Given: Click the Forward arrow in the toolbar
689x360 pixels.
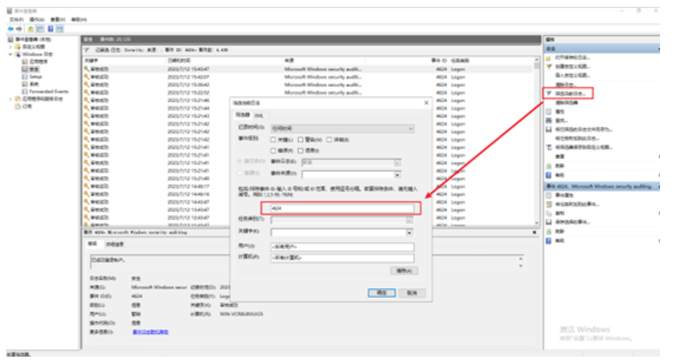Looking at the screenshot, I should click(20, 29).
